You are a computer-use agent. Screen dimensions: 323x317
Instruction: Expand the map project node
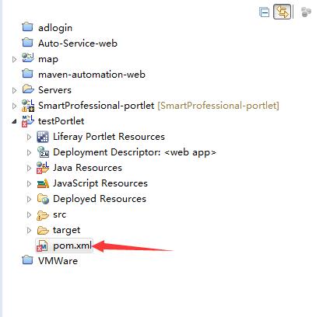(x=14, y=59)
